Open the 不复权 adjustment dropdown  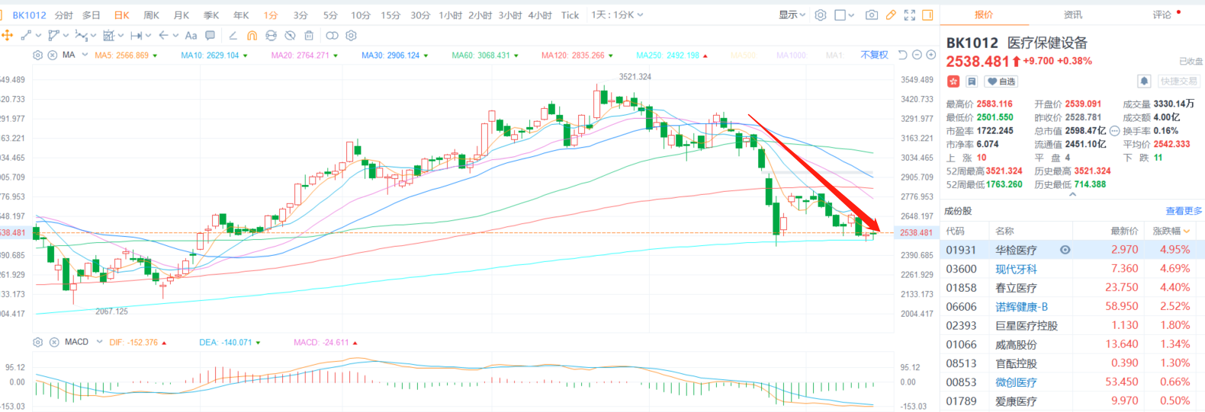(x=874, y=55)
